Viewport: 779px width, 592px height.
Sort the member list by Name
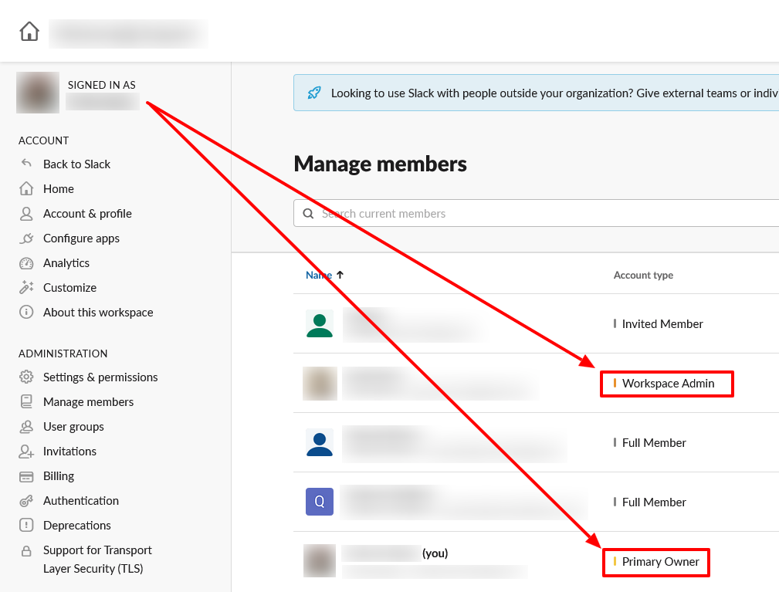(318, 275)
